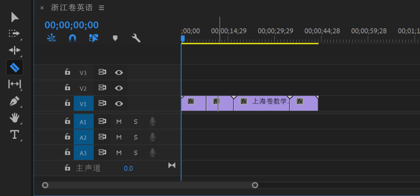Activate the Razor tool
The width and height of the screenshot is (420, 196).
(x=14, y=68)
